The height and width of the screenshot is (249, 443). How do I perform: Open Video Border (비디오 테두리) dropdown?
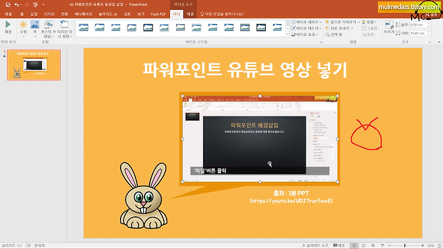(x=306, y=28)
